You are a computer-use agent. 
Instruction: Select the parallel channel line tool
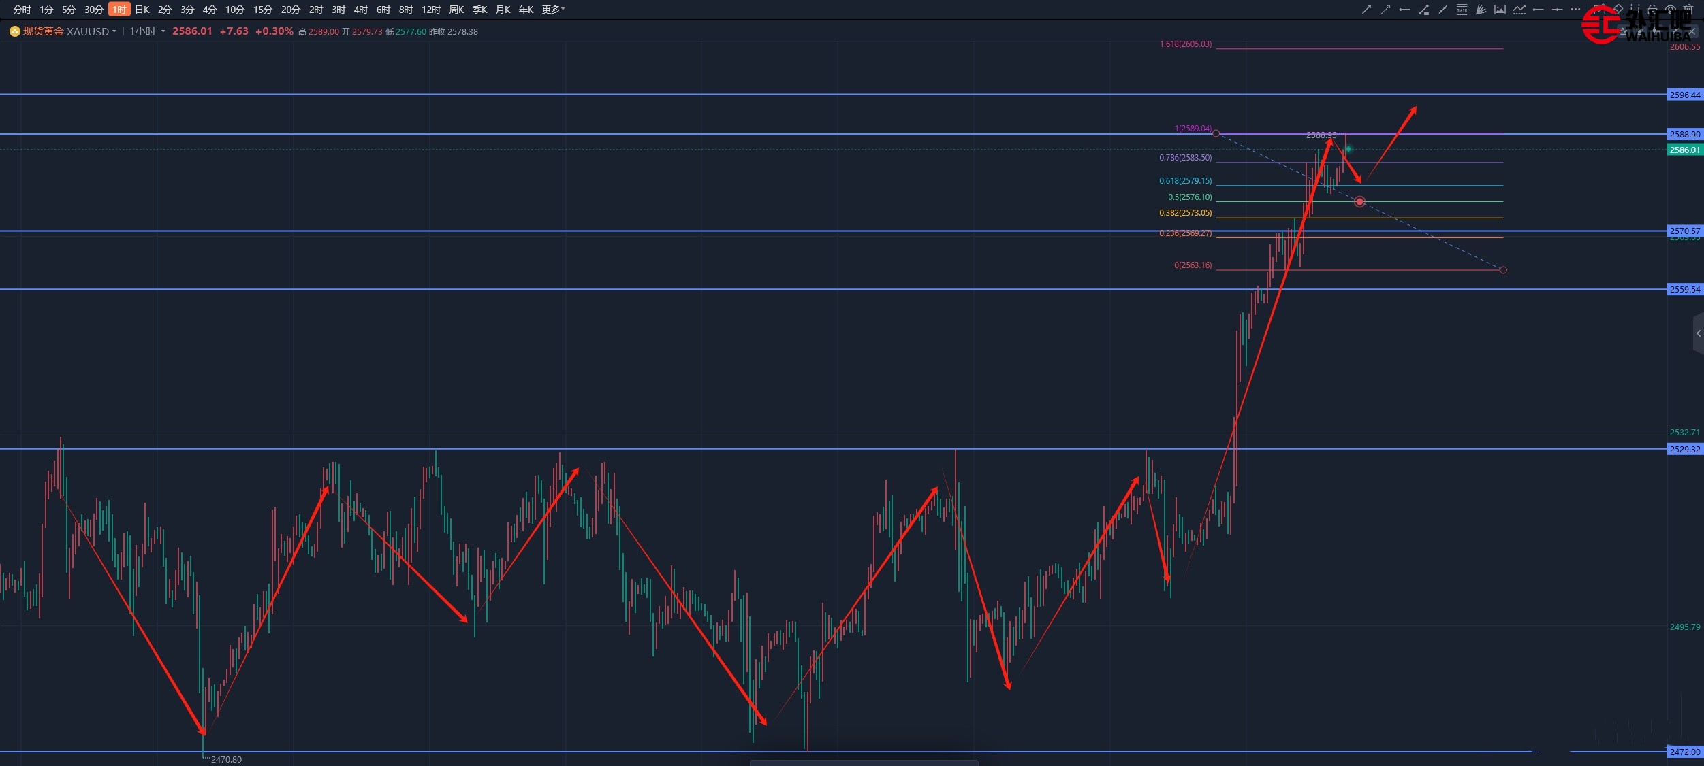tap(1442, 10)
